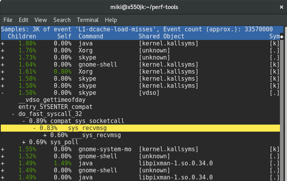Collapse the do_fast_syscall_32 call chain
287x181 pixels.
pos(14,114)
